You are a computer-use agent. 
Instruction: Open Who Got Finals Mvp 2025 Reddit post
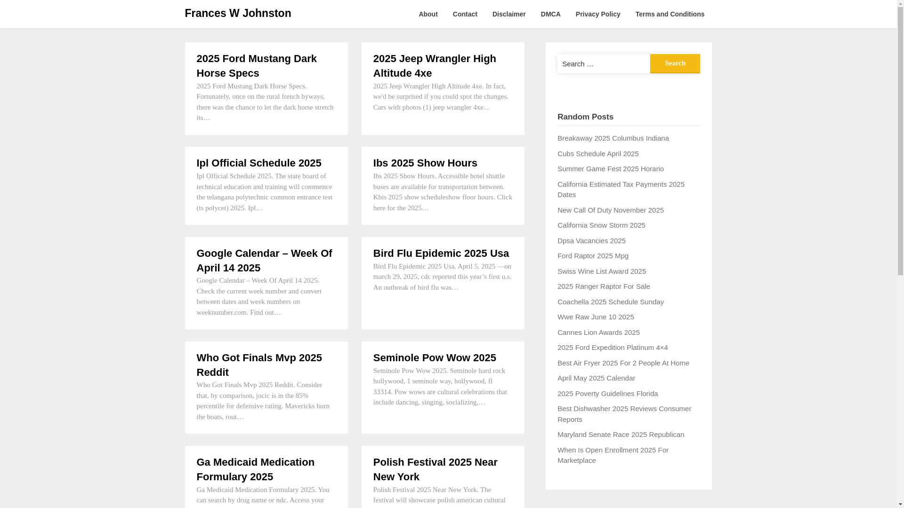coord(259,365)
